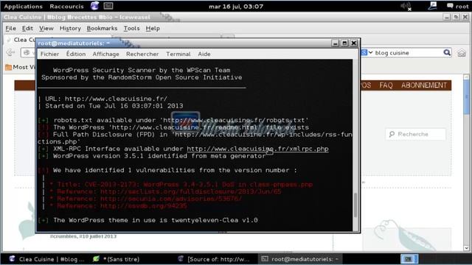Viewport: 472px width, 265px height.
Task: Close the Iceweasel window
Action: [465, 17]
